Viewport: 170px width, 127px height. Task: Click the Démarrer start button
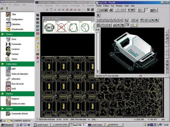pyautogui.click(x=7, y=125)
